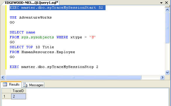Click sys.sysobjects in the query

click(38, 37)
